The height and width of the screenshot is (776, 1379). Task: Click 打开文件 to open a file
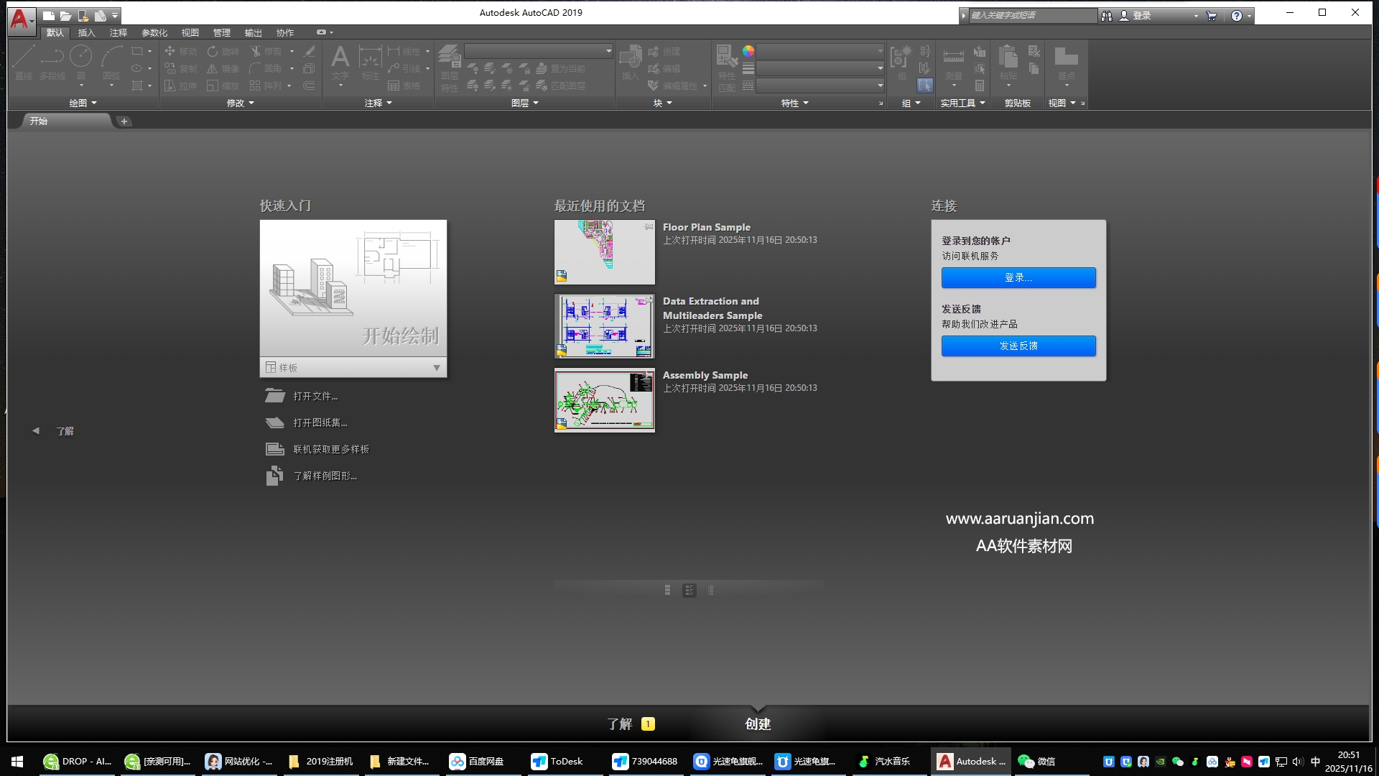[x=314, y=395]
